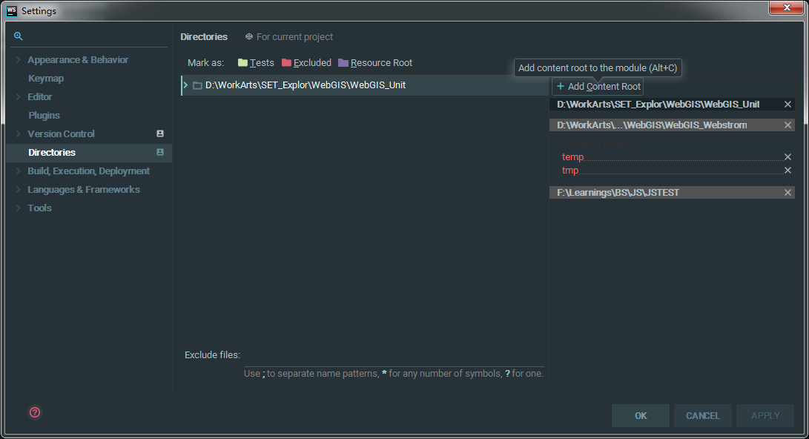Expand the Tools settings category
Screen dimensions: 809x439
click(x=19, y=208)
